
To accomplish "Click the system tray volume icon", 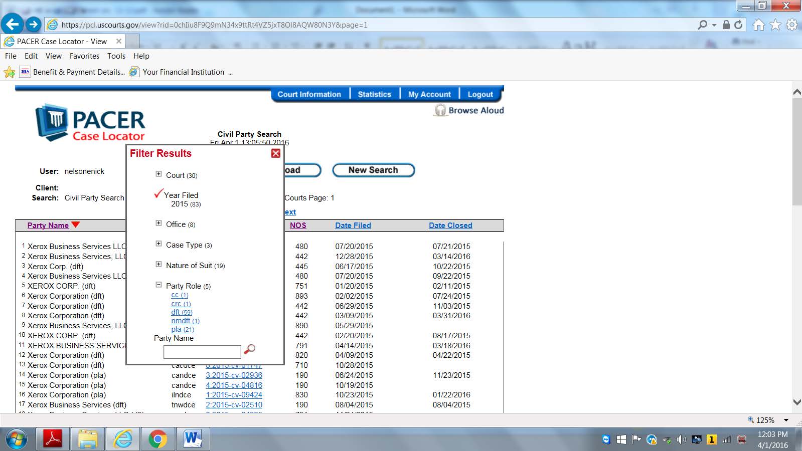I will [x=681, y=439].
